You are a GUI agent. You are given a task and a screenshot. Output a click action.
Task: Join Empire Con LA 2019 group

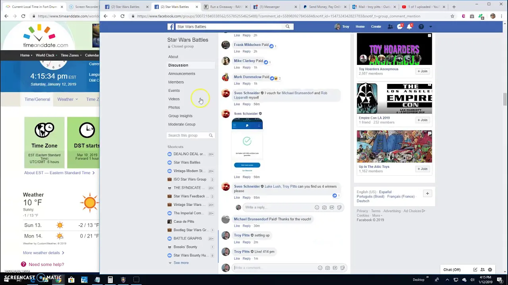(422, 120)
